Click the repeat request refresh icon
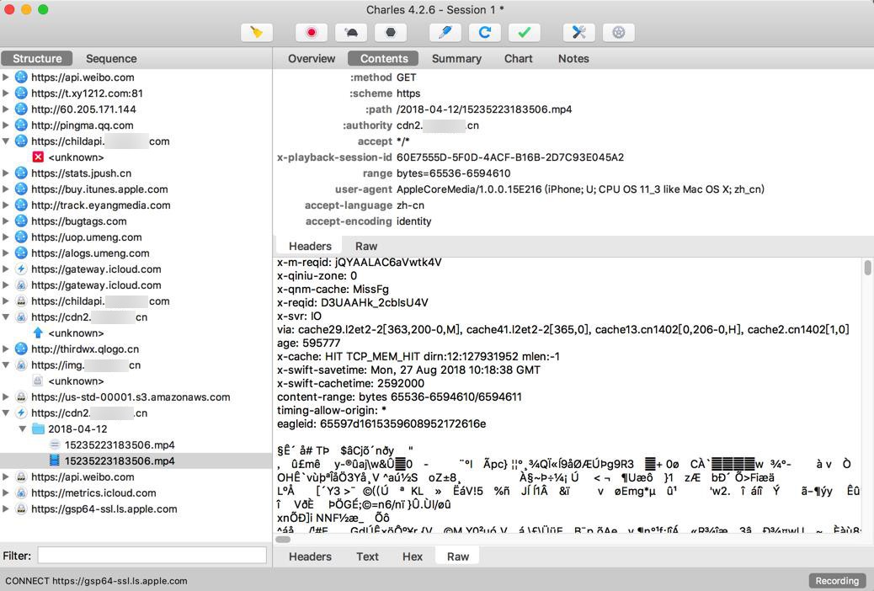The width and height of the screenshot is (874, 591). pos(484,33)
